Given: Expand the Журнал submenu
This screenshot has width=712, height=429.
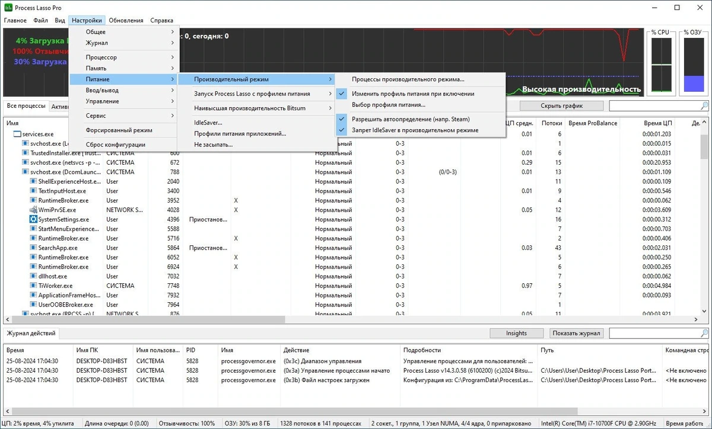Looking at the screenshot, I should [123, 43].
